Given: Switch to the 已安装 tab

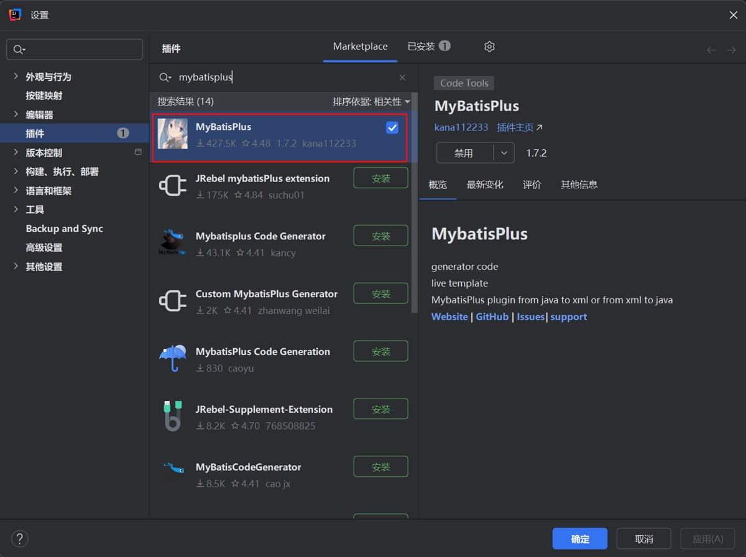Looking at the screenshot, I should 429,47.
